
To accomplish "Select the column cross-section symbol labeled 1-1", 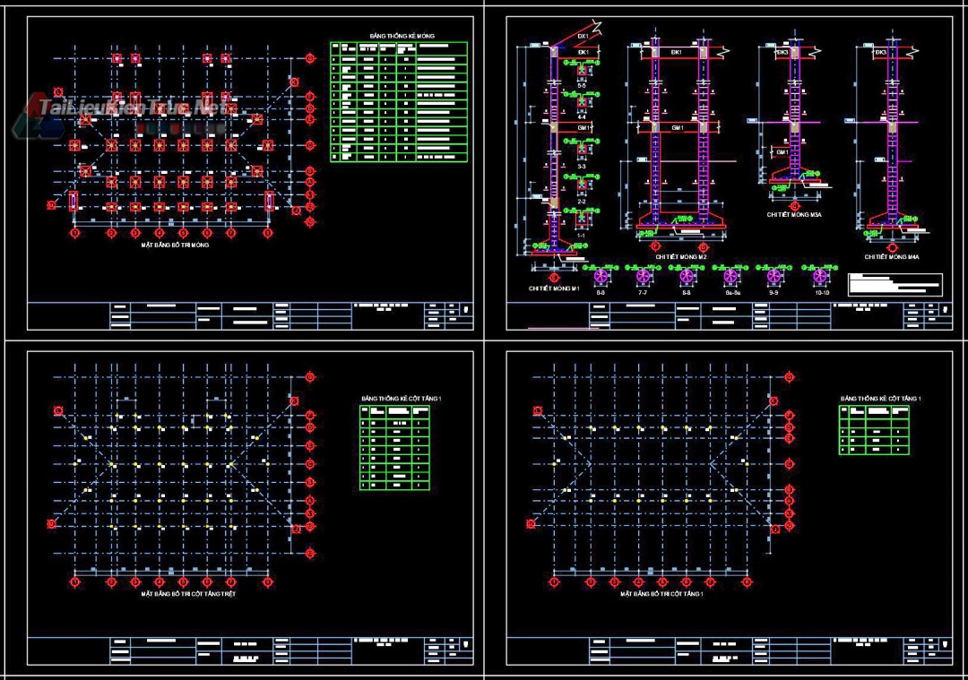I will 582,218.
